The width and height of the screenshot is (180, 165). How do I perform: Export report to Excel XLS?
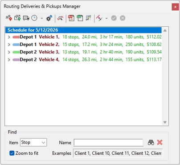pos(80,18)
